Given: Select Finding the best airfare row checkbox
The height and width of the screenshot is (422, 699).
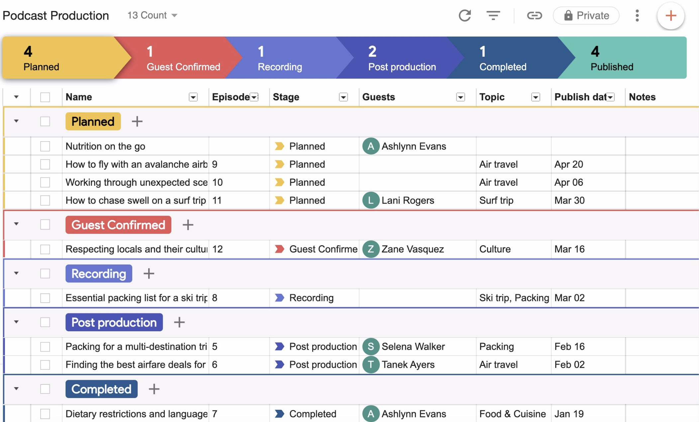Looking at the screenshot, I should click(45, 365).
